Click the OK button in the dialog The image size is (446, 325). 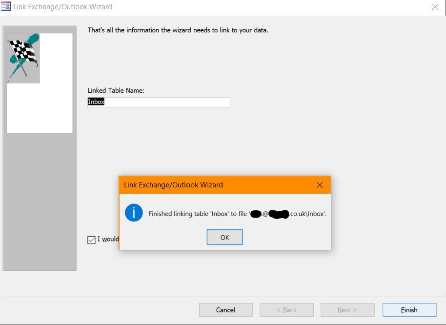[224, 238]
